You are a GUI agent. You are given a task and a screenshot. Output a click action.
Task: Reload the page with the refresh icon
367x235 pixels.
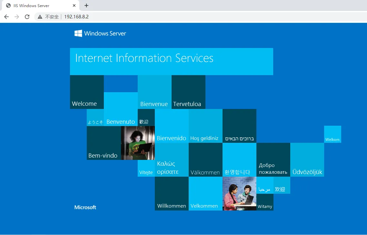click(x=27, y=17)
